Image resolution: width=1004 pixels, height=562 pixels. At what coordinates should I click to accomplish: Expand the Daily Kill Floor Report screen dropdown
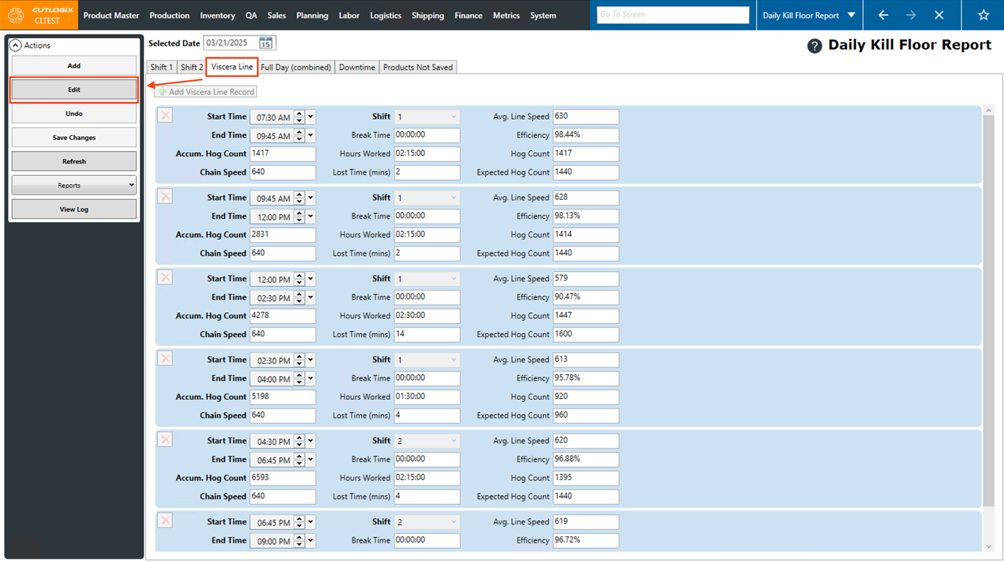click(x=851, y=15)
